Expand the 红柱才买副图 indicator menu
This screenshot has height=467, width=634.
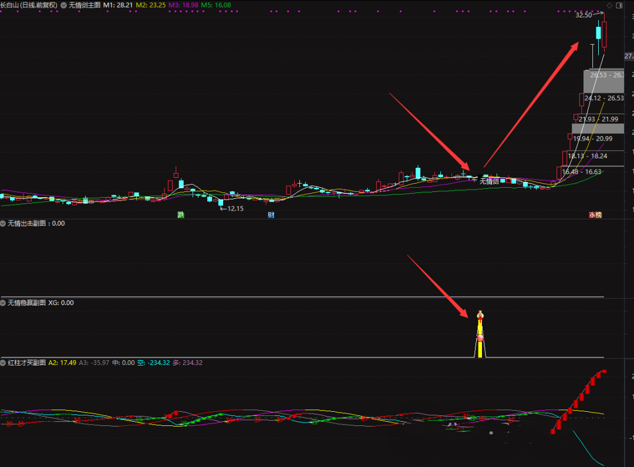[x=3, y=363]
